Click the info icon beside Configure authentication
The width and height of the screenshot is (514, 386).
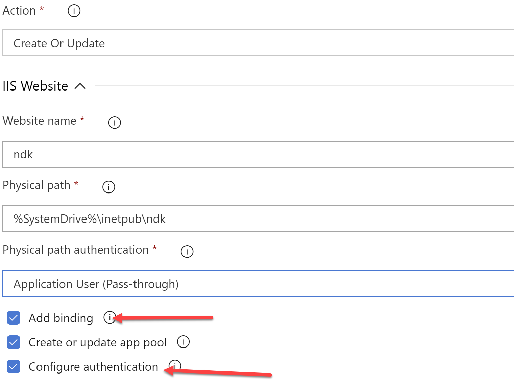point(175,365)
